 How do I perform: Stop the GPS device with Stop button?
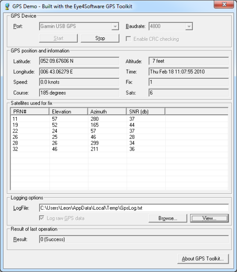pos(100,38)
